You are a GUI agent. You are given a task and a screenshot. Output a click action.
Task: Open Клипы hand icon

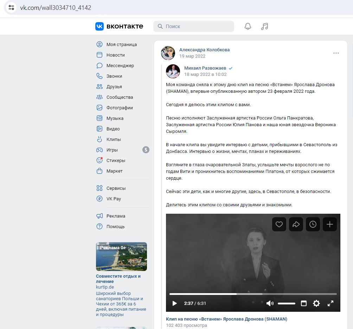[x=100, y=139]
